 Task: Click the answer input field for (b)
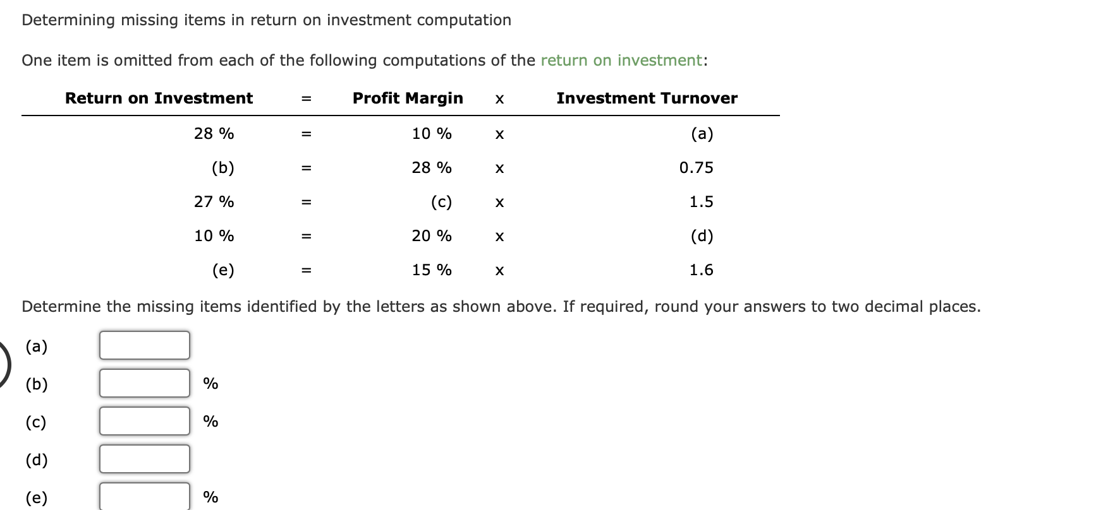(x=143, y=383)
